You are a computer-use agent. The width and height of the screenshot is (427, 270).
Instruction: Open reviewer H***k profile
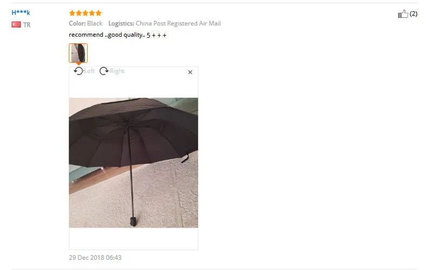tap(21, 12)
